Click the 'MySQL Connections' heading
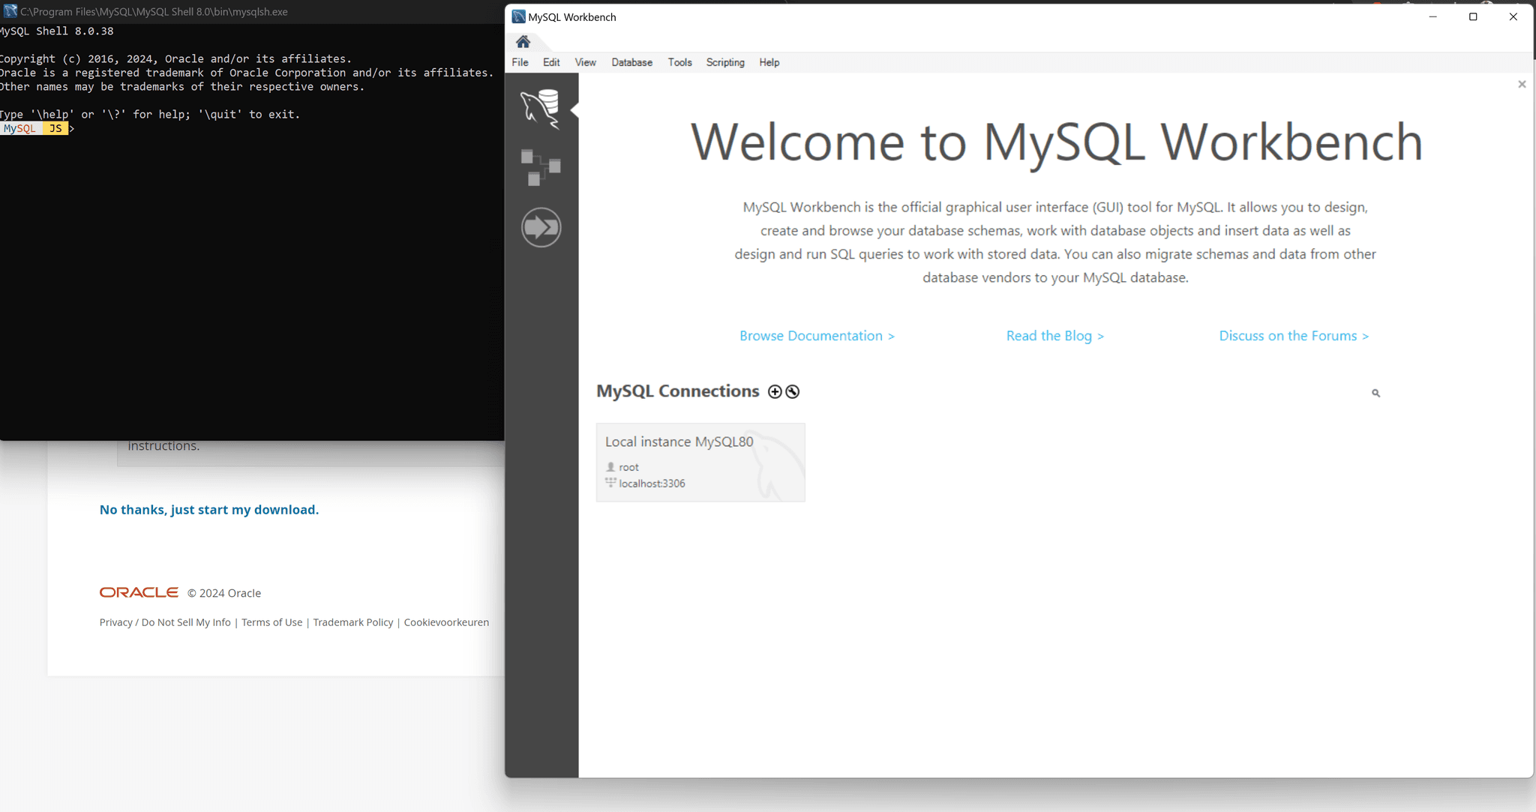 [x=677, y=391]
